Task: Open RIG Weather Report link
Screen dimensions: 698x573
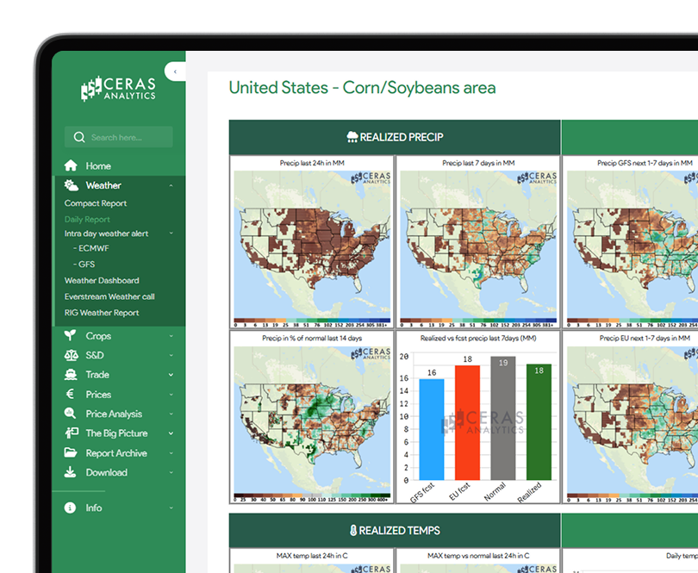Action: click(102, 313)
